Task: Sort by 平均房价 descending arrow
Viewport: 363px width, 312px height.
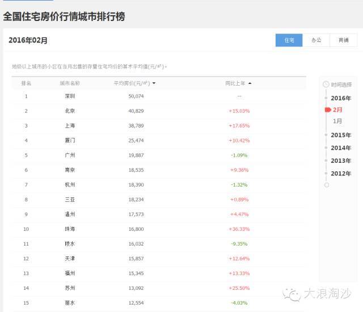Action: [x=154, y=83]
